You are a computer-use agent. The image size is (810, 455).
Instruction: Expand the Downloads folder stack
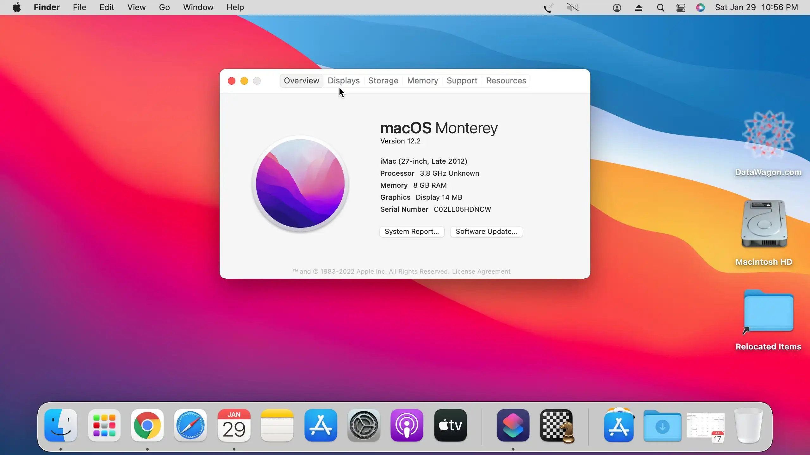pos(662,425)
